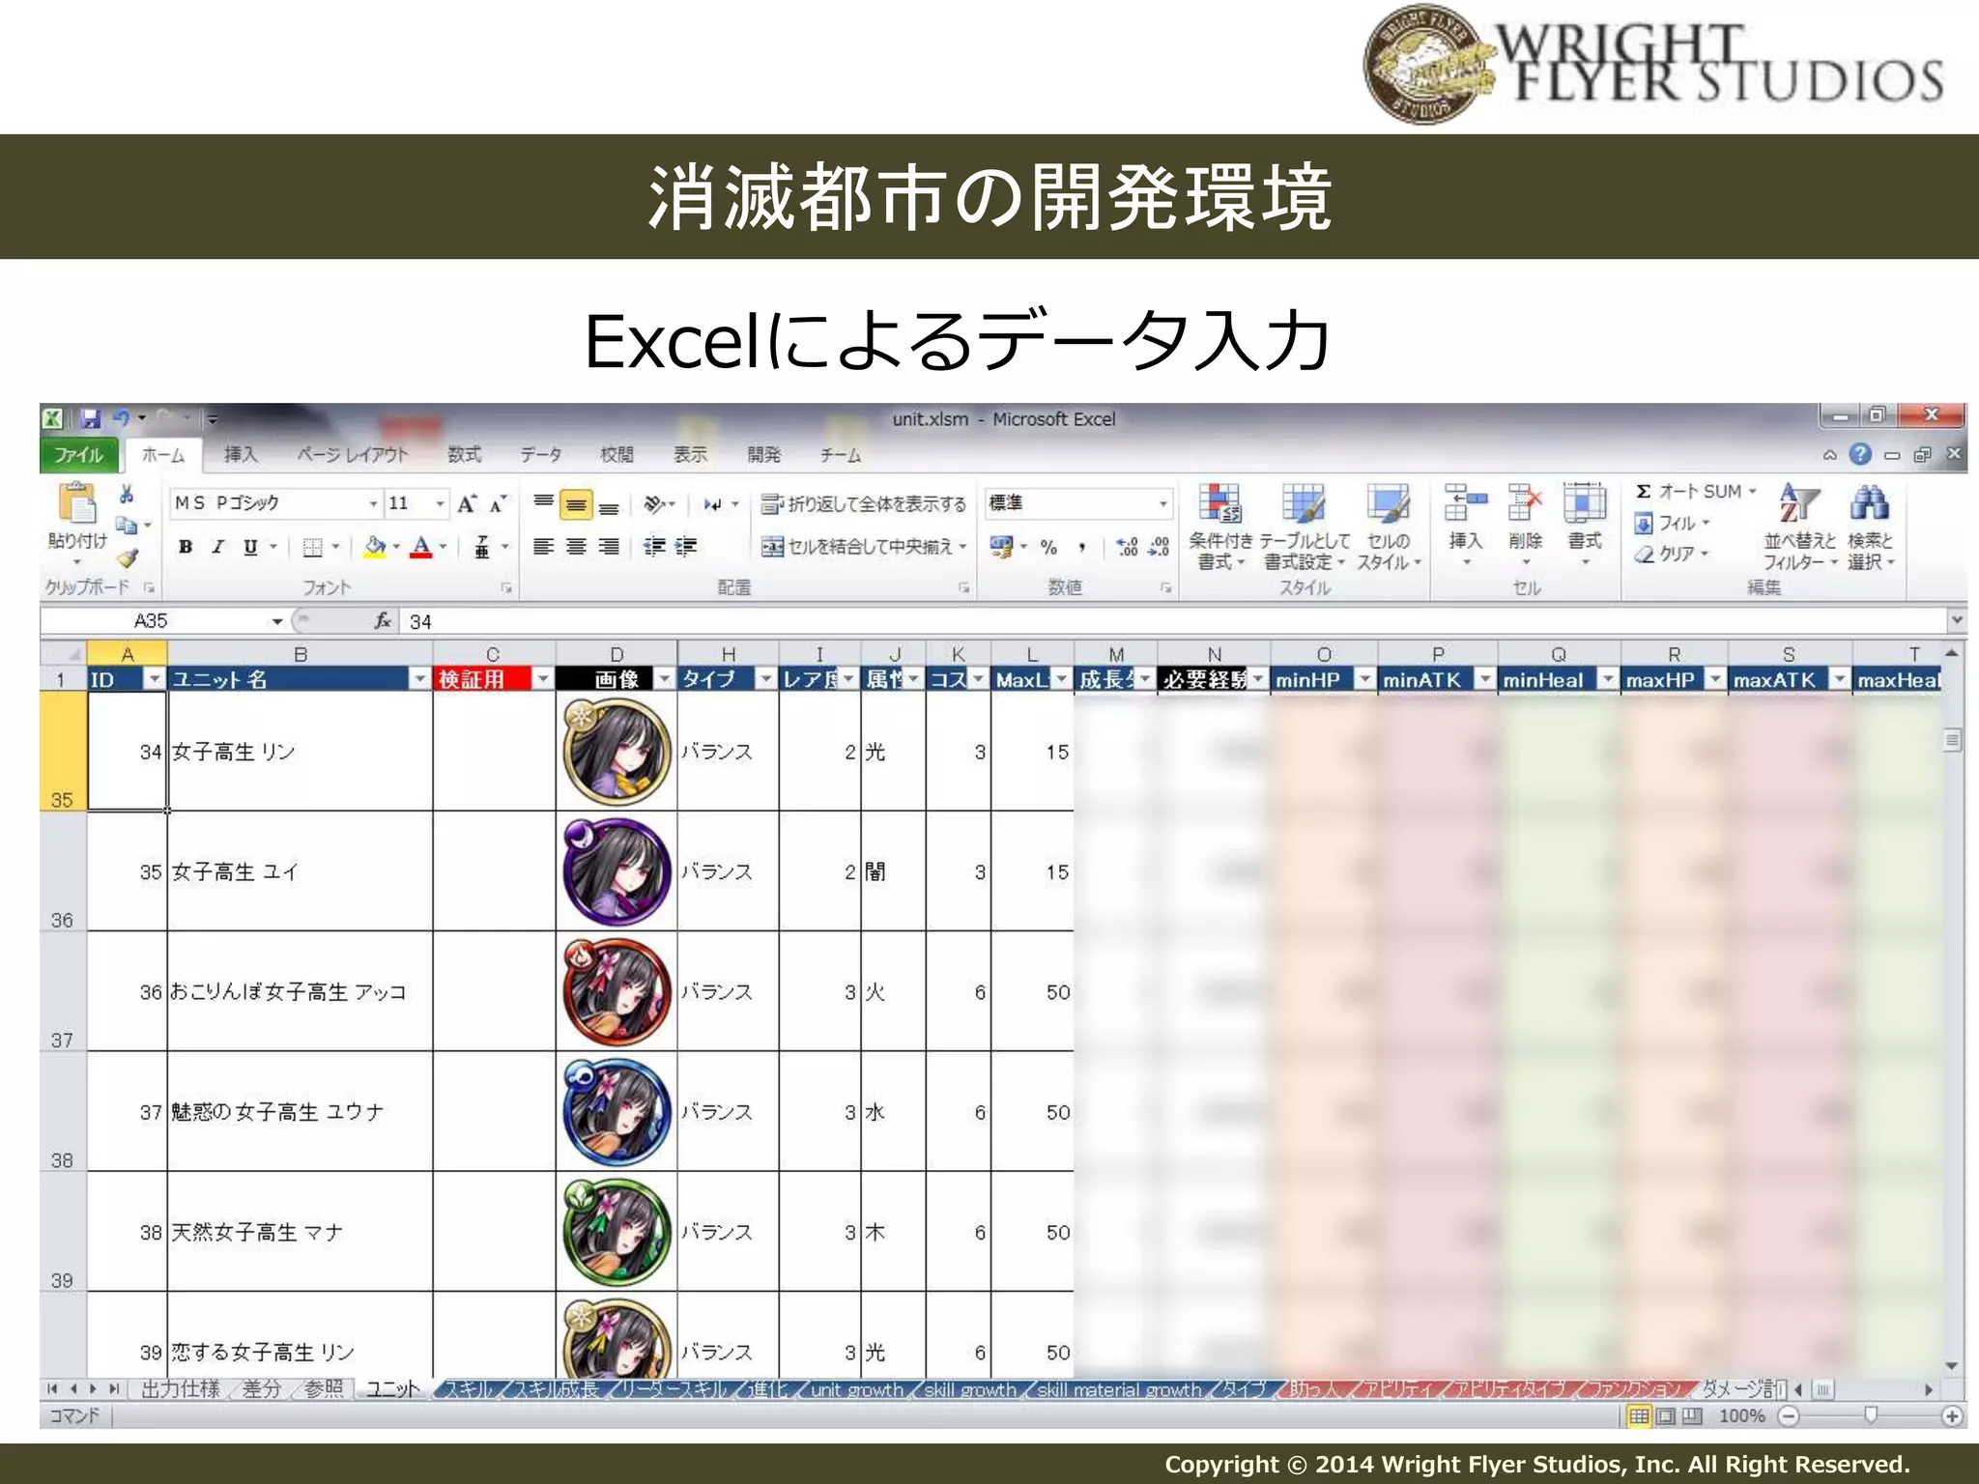Toggle align text right
The image size is (1979, 1484).
tap(609, 547)
